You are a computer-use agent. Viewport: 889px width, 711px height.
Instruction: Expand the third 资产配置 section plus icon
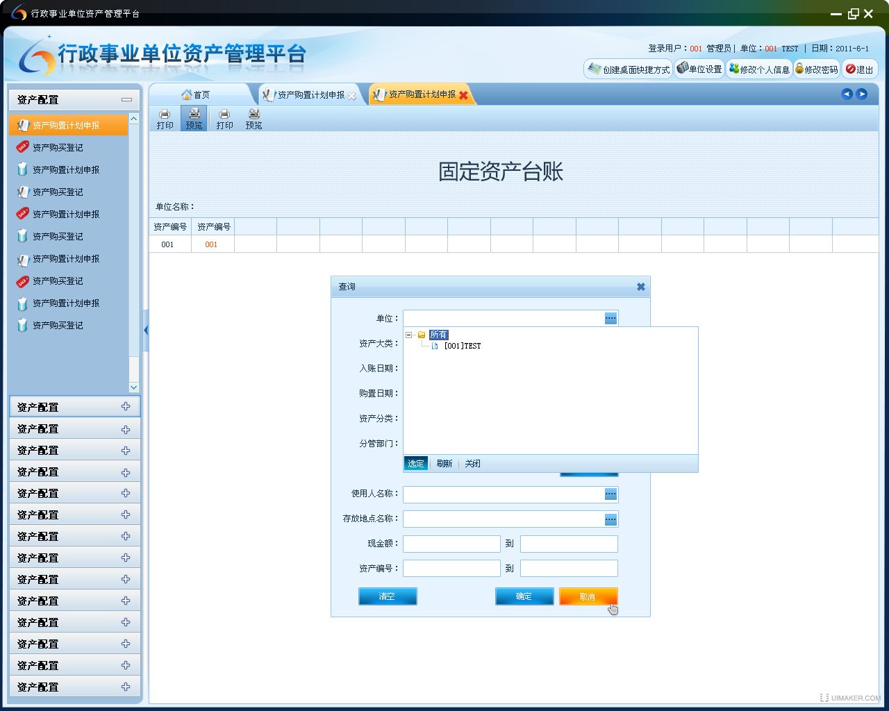tap(126, 430)
